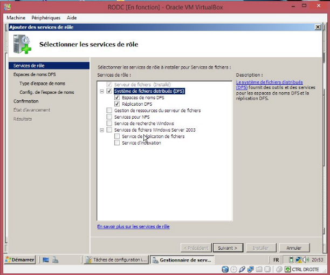Open Le système de fichiers distribués (DFS) link
Image resolution: width=330 pixels, height=275 pixels.
pyautogui.click(x=270, y=85)
